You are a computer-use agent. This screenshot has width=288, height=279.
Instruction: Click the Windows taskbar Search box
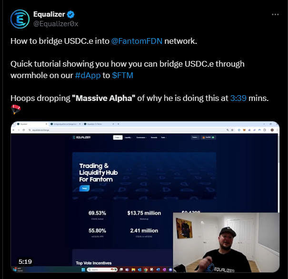101,269
